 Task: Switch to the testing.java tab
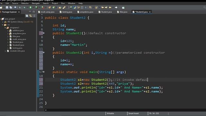[66, 12]
